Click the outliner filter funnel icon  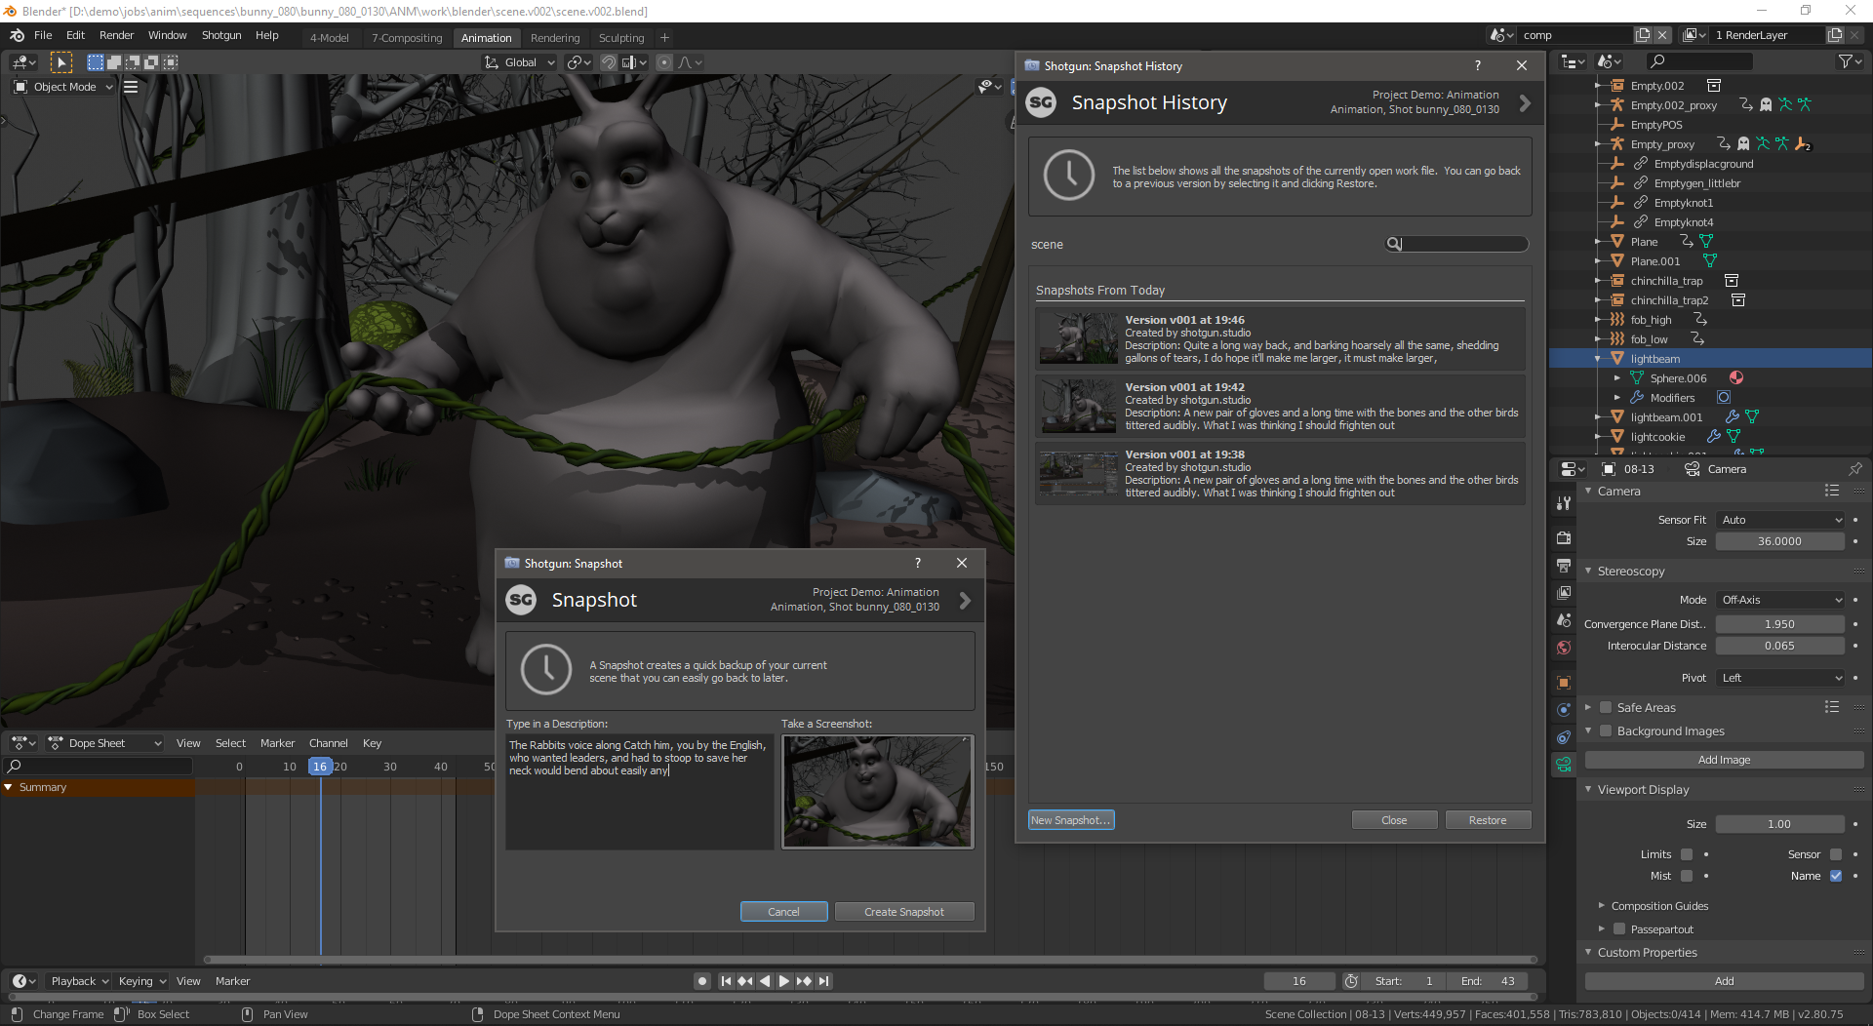tap(1845, 61)
